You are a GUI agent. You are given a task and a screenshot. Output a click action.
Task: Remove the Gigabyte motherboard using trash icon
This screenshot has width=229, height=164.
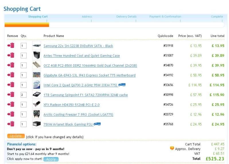[x=11, y=75]
